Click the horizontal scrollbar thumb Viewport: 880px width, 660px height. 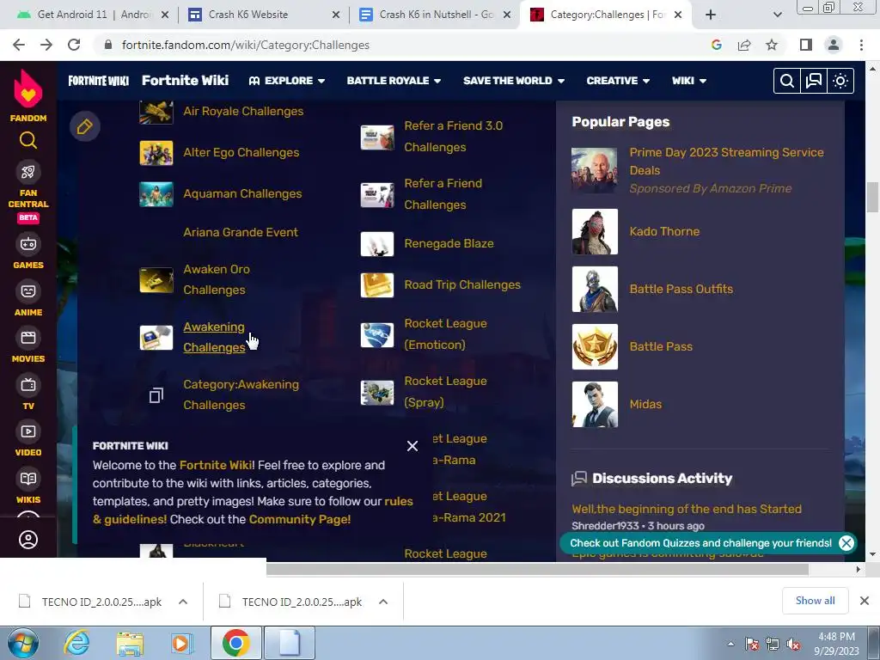coord(537,569)
